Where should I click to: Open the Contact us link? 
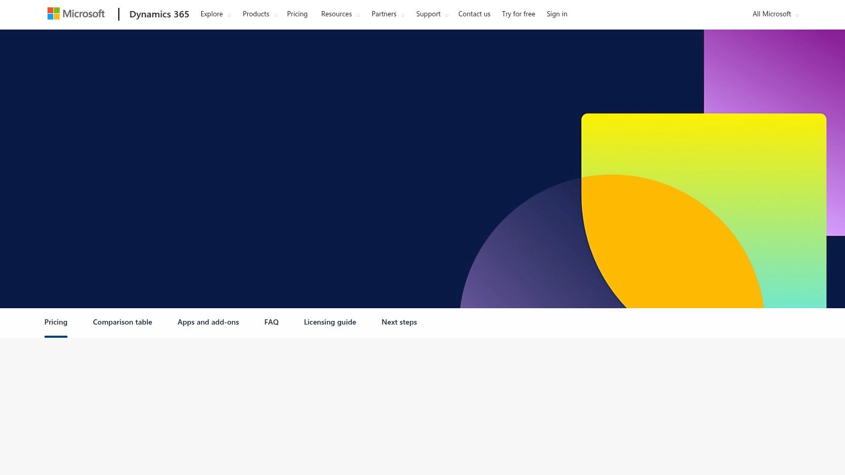(x=474, y=14)
